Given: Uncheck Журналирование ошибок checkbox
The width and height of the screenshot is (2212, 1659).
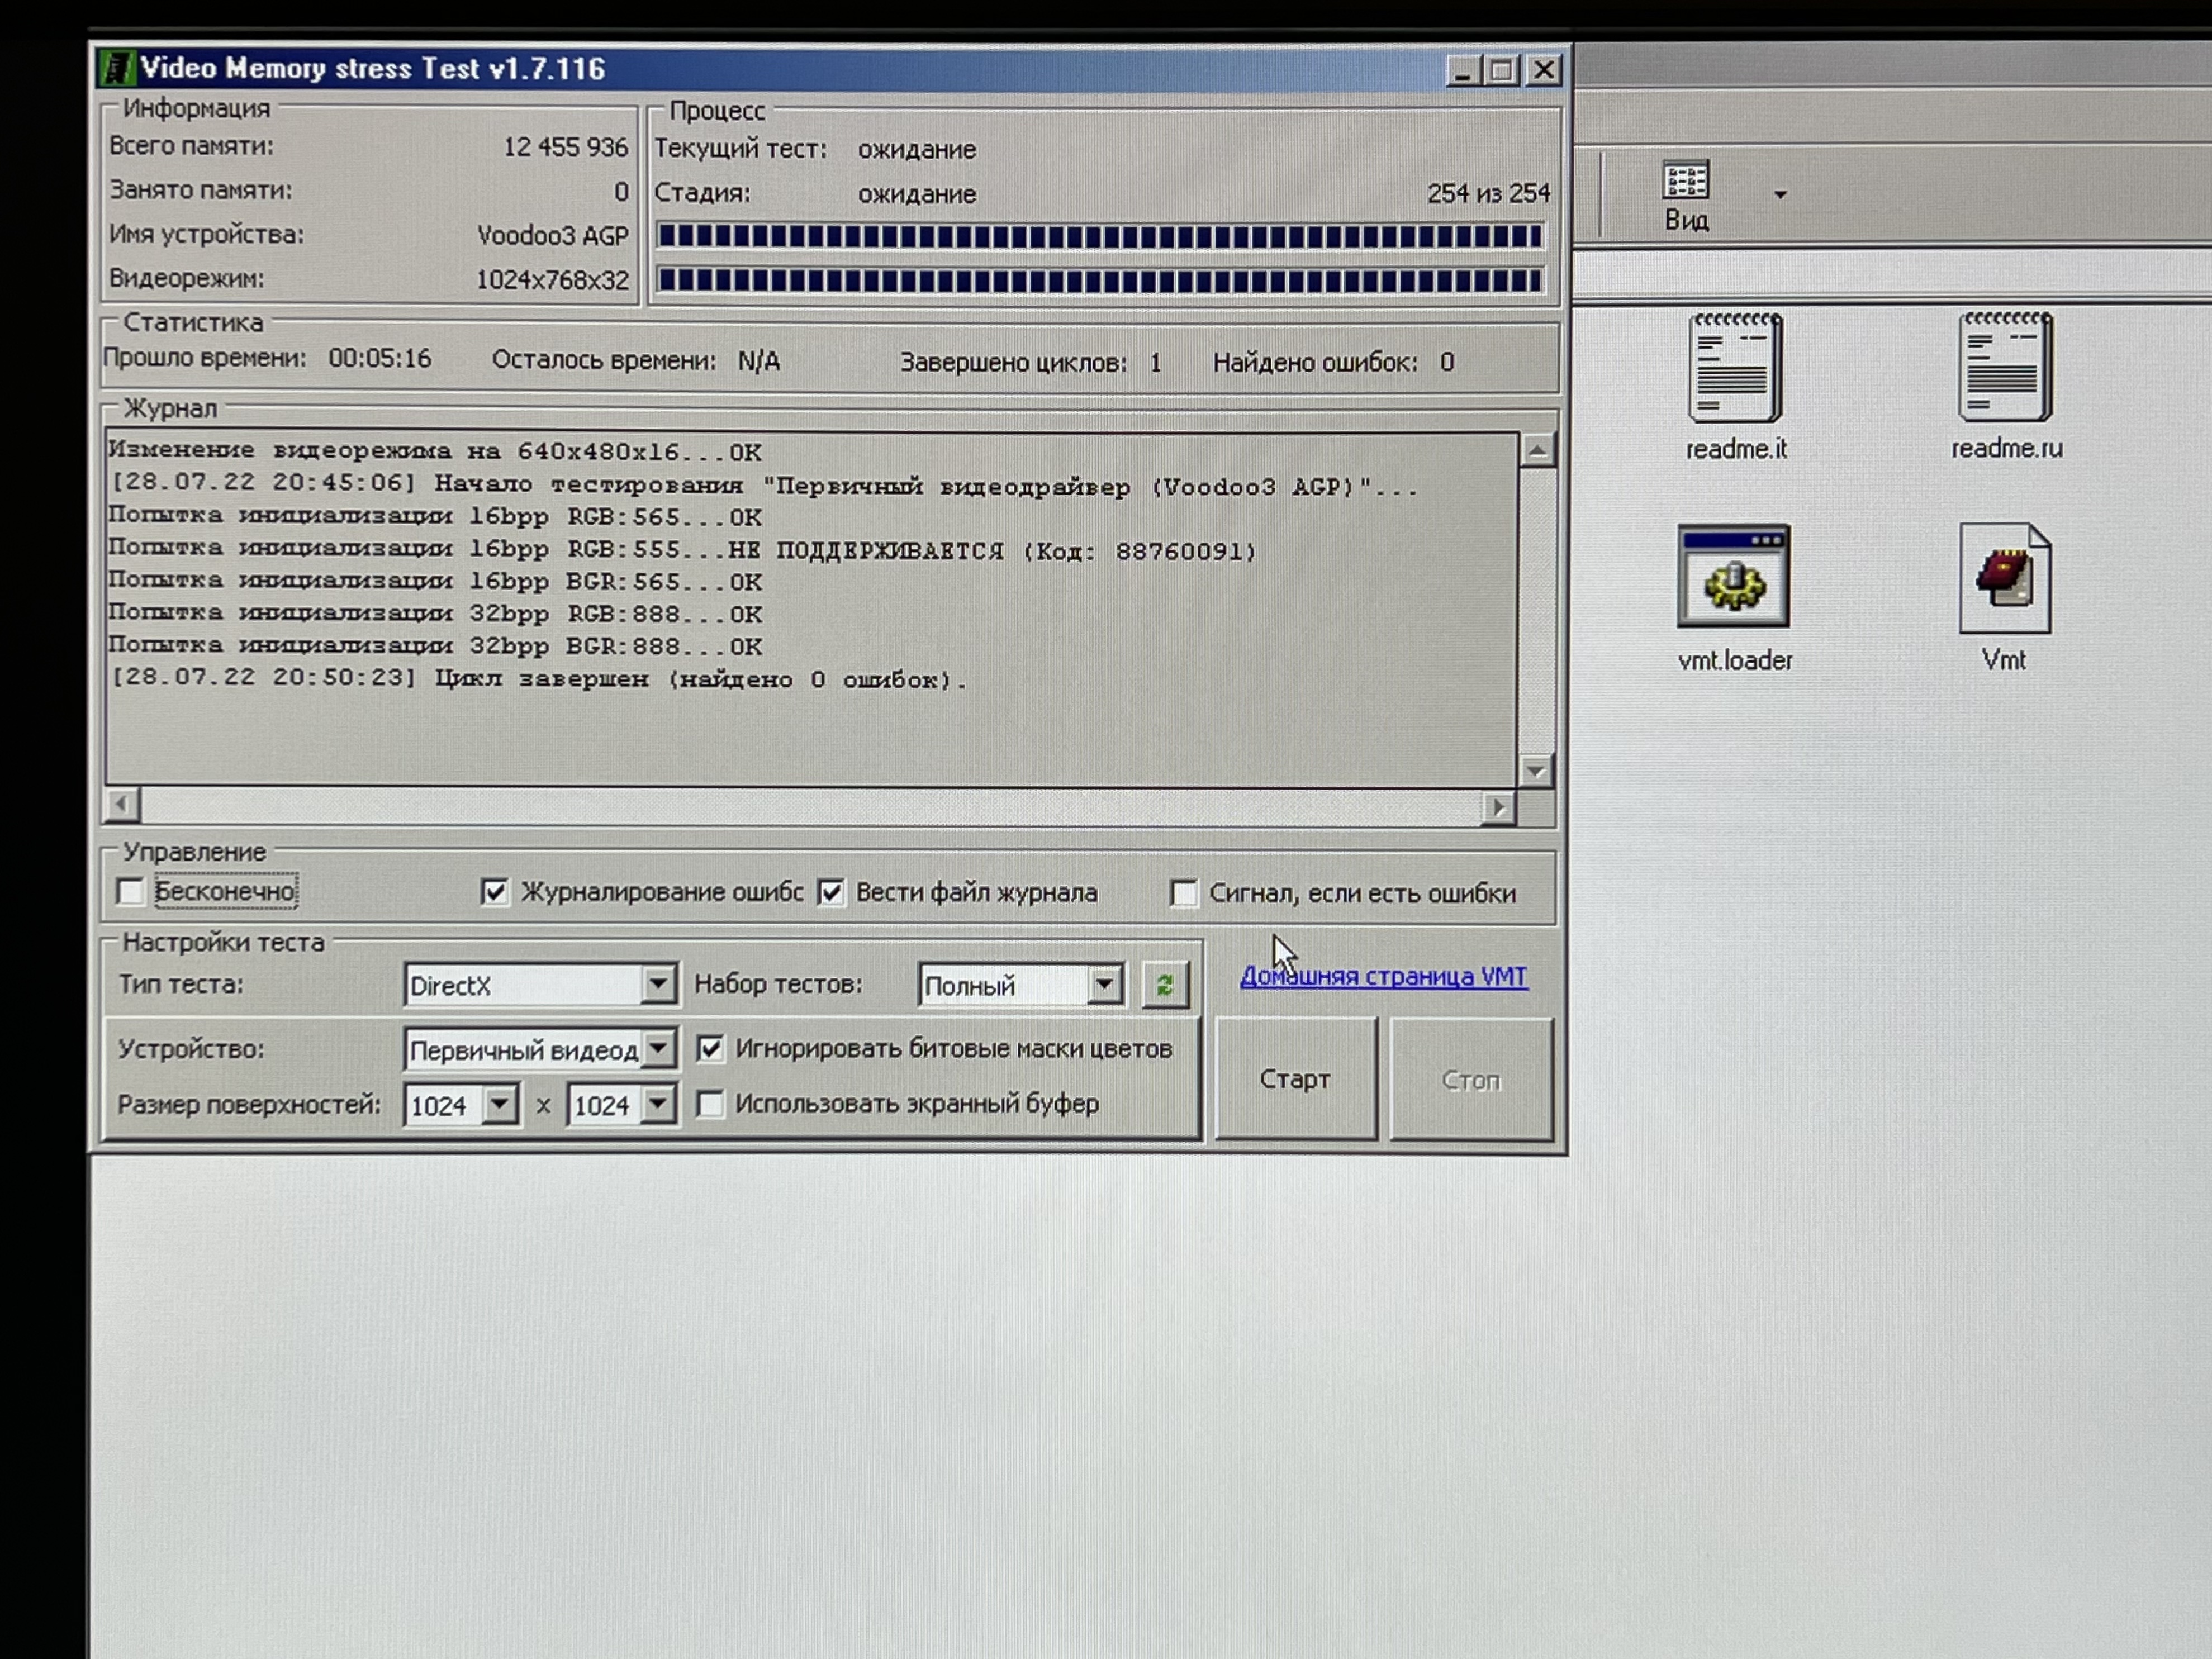Looking at the screenshot, I should pyautogui.click(x=494, y=891).
